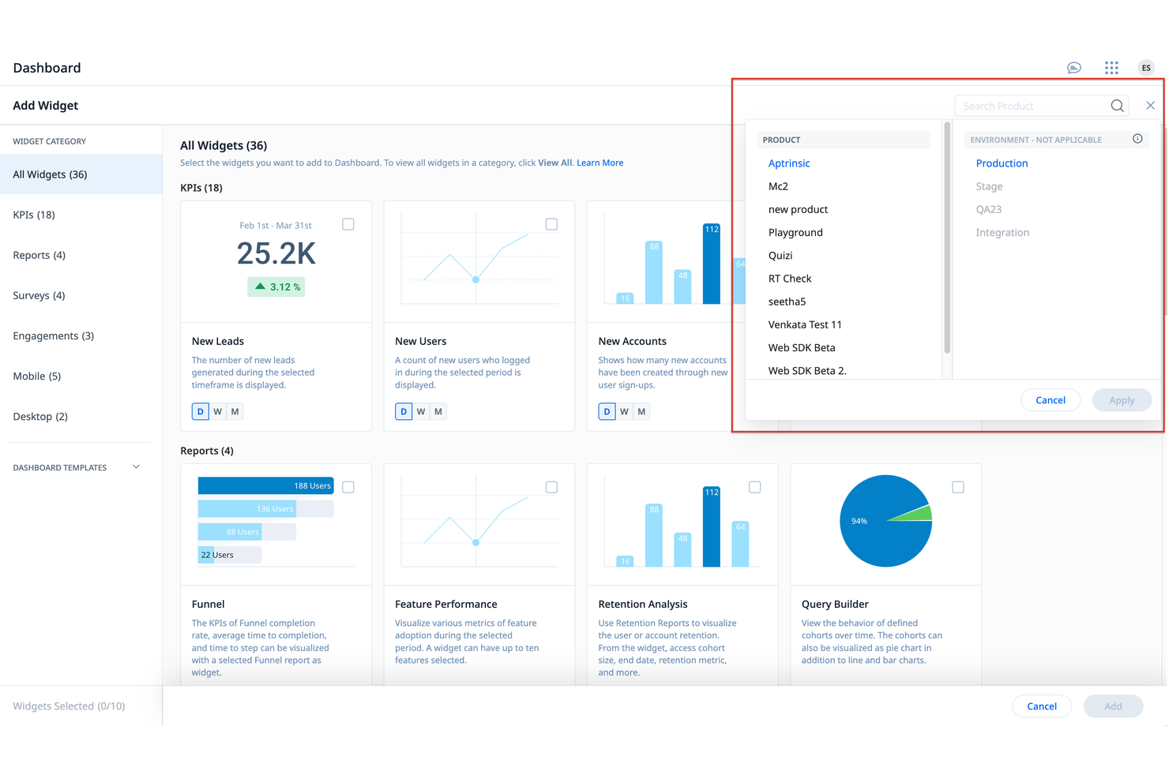Screen dimensions: 1169x779
Task: Click the info icon beside Environment header
Action: pos(1137,138)
